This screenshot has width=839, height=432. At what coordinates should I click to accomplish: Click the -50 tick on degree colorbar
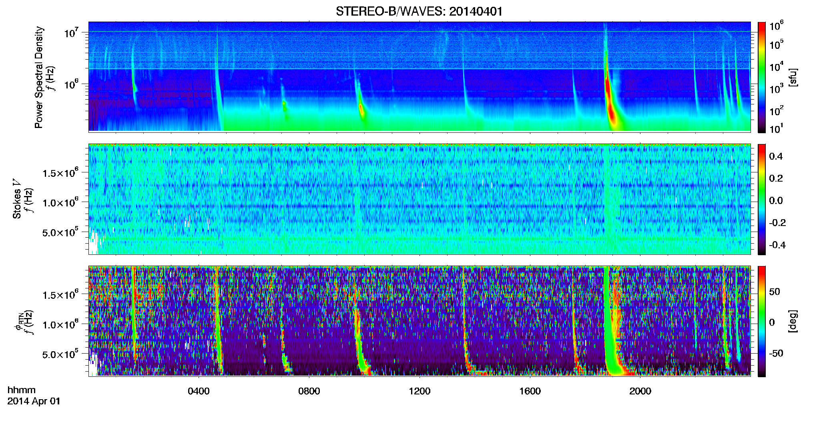[776, 353]
